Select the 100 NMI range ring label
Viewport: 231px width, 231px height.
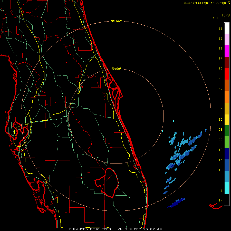[x=116, y=21]
